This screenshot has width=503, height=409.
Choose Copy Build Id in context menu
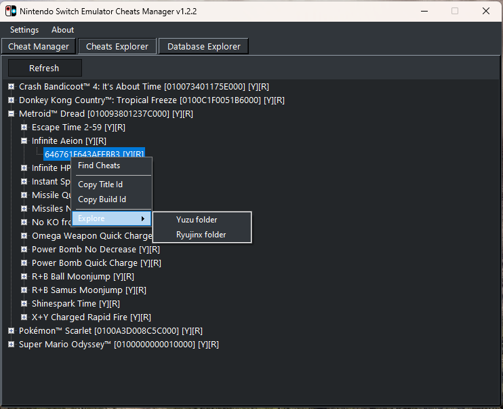point(111,199)
